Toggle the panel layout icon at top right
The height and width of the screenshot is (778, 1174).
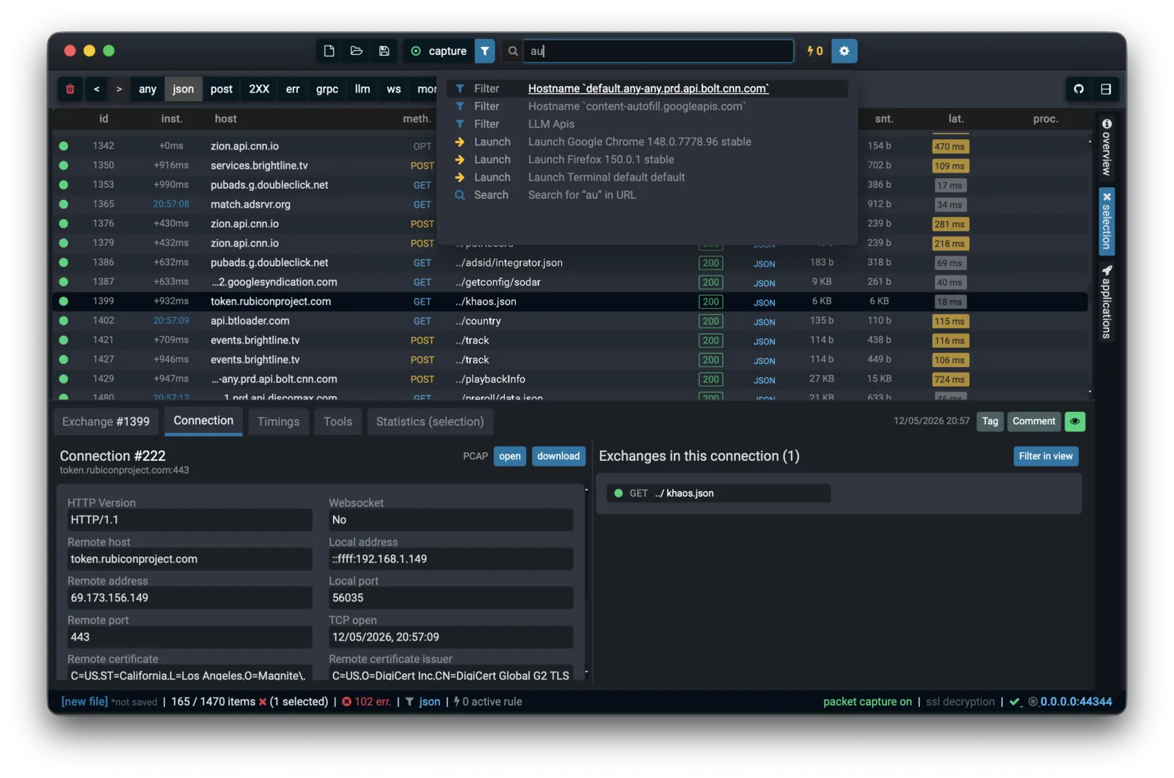pos(1106,89)
